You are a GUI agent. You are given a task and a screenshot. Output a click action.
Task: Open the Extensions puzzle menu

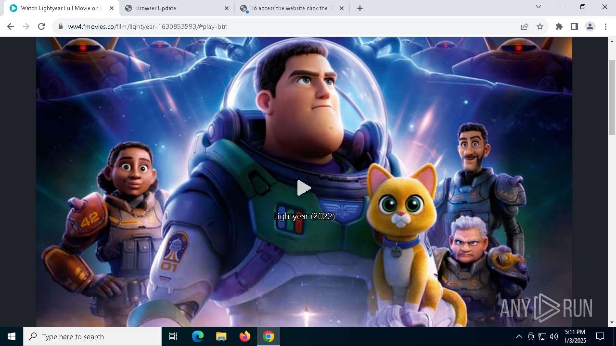559,26
